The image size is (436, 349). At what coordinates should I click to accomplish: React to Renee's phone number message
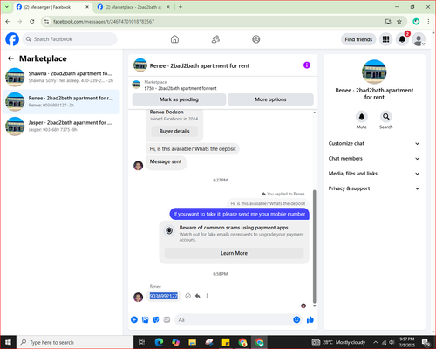pos(188,296)
